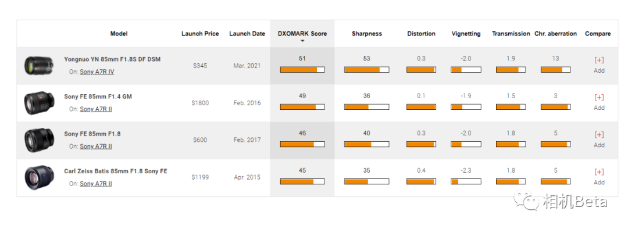This screenshot has width=628, height=229.
Task: Sort table by Launch Price column
Action: pyautogui.click(x=200, y=34)
